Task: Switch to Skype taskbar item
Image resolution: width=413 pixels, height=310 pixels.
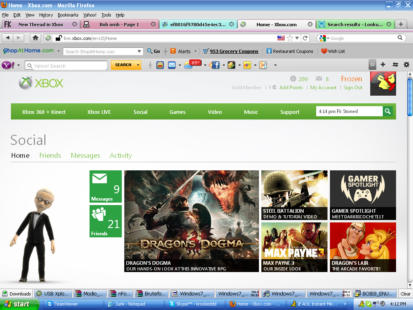Action: click(195, 304)
